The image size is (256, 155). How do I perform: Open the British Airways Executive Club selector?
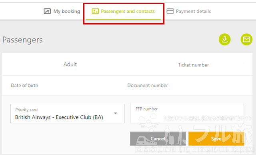click(68, 113)
